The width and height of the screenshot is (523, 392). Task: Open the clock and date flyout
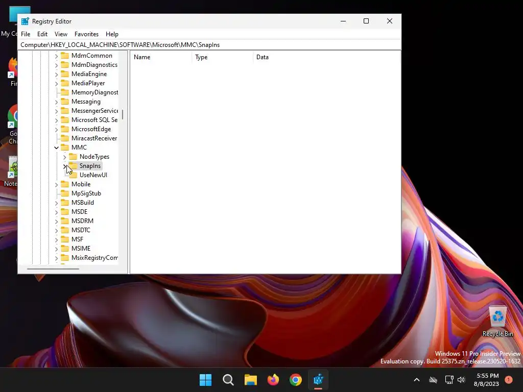tap(486, 380)
